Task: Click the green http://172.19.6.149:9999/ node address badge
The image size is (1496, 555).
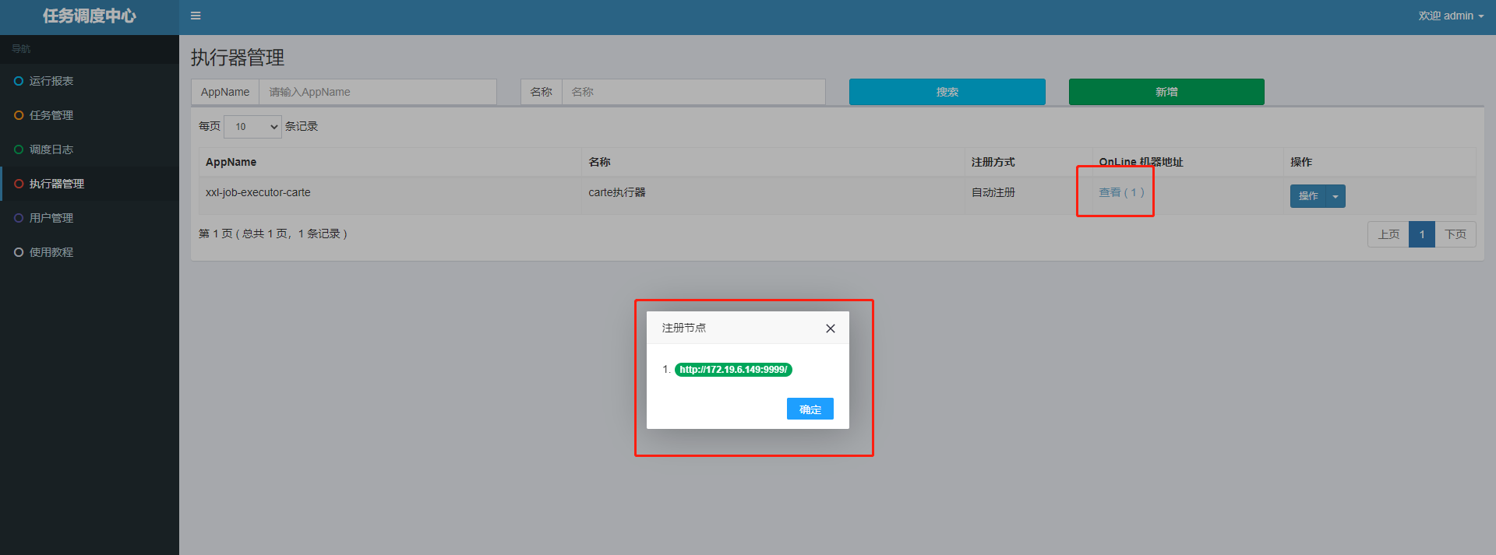Action: coord(733,370)
